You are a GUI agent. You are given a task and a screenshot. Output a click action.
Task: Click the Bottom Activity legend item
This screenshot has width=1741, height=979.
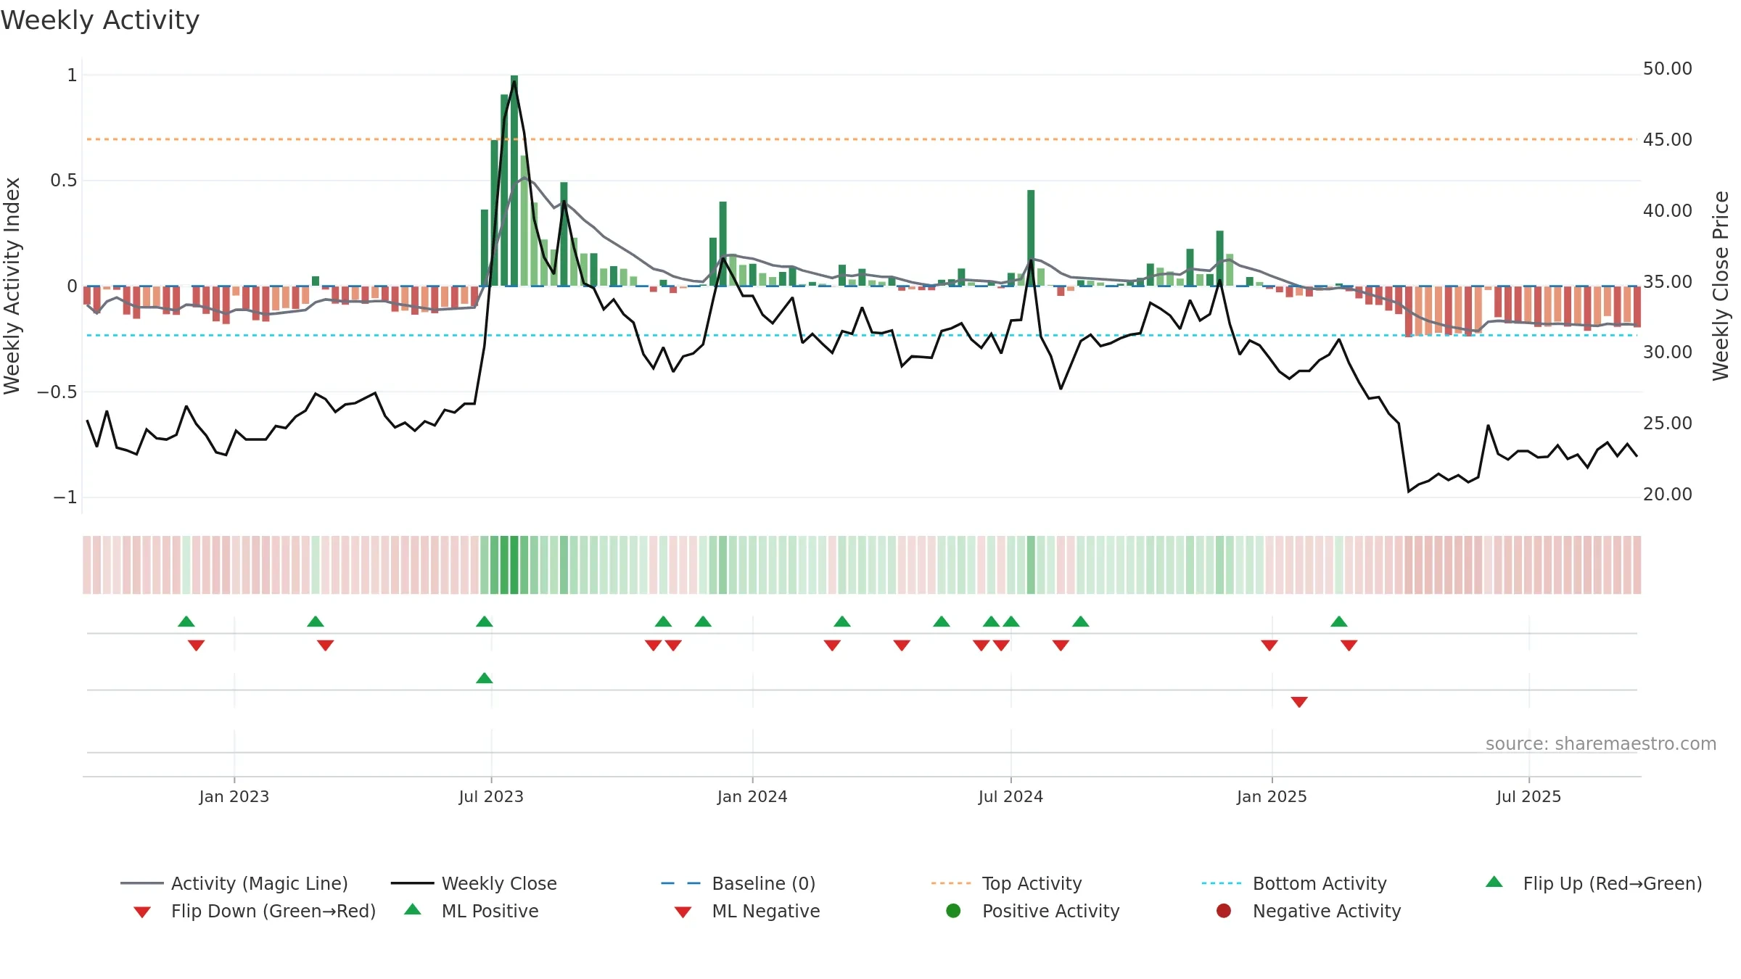pyautogui.click(x=1294, y=883)
